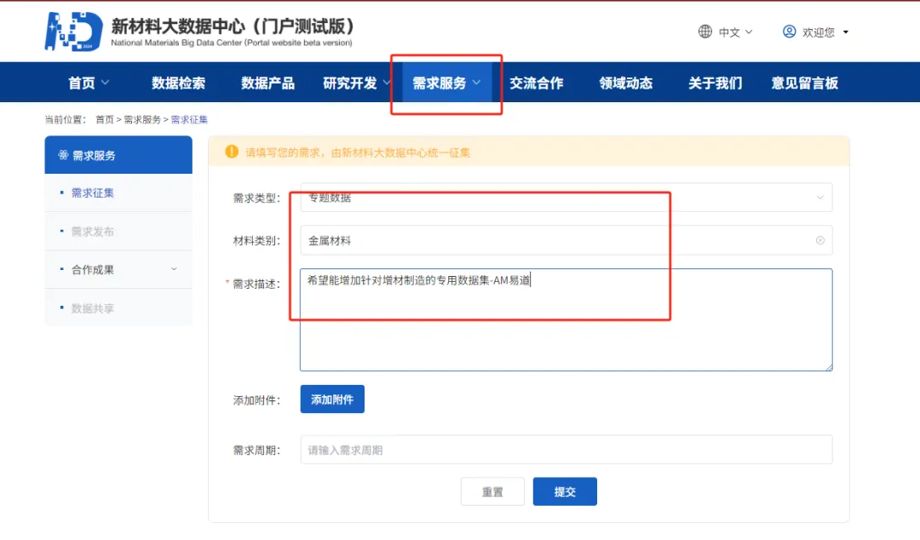Click the 需求征集 breadcrumb link
Screen dimensions: 920x540
tap(189, 119)
